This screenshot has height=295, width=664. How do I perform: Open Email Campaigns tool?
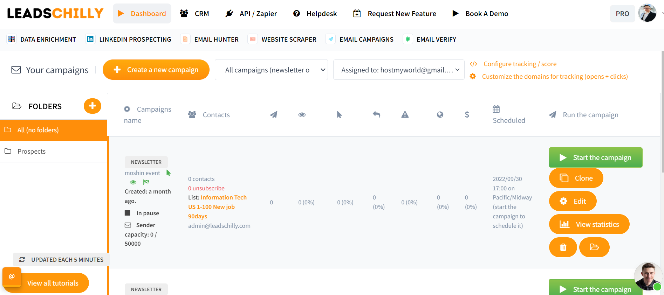360,39
